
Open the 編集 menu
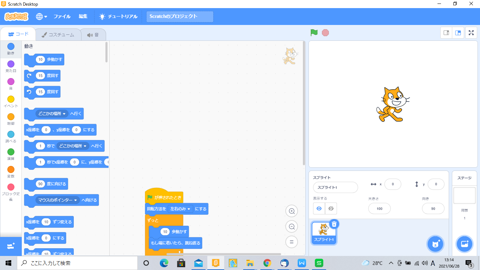pyautogui.click(x=83, y=17)
